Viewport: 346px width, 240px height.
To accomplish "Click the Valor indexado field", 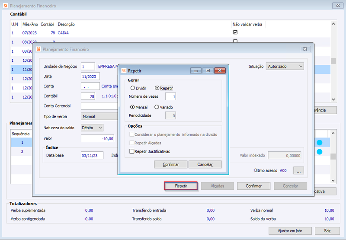I will click(x=285, y=155).
